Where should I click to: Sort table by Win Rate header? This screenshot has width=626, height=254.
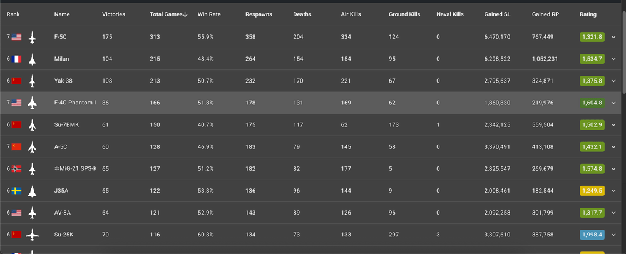[209, 14]
